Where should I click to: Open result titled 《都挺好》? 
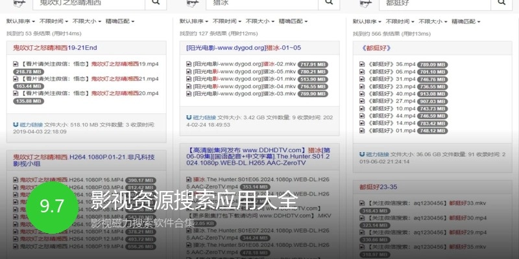(376, 48)
